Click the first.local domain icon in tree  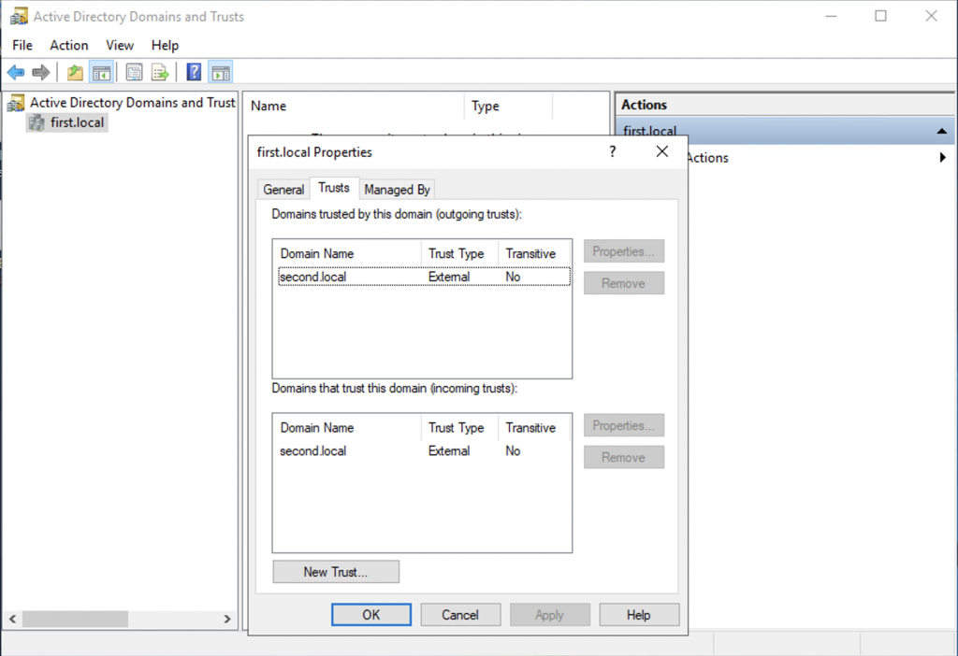point(36,122)
